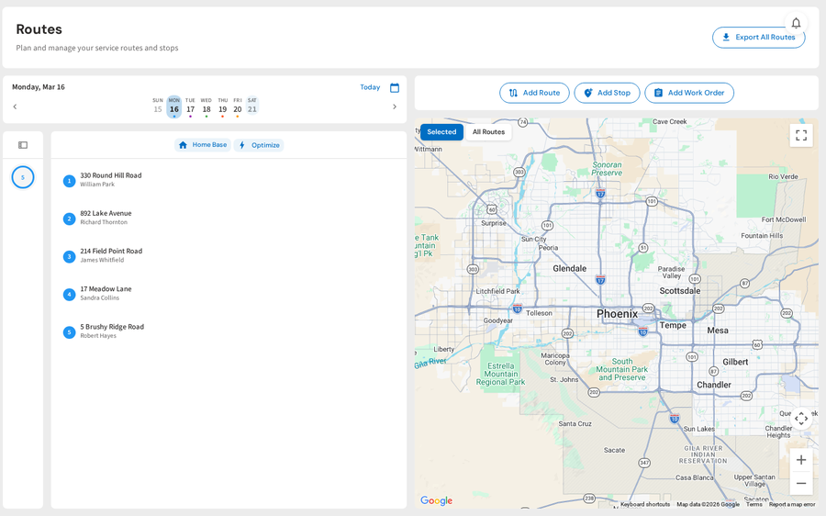Switch map to All Routes tab

pos(488,132)
